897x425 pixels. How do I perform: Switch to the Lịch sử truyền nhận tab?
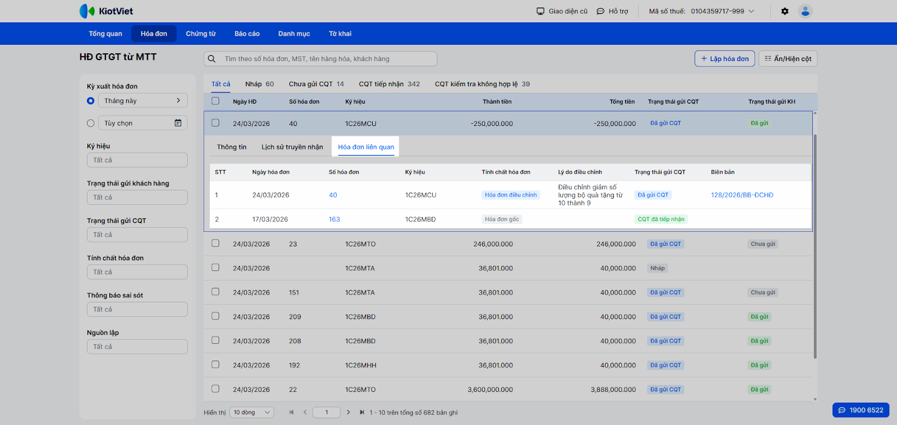coord(292,147)
